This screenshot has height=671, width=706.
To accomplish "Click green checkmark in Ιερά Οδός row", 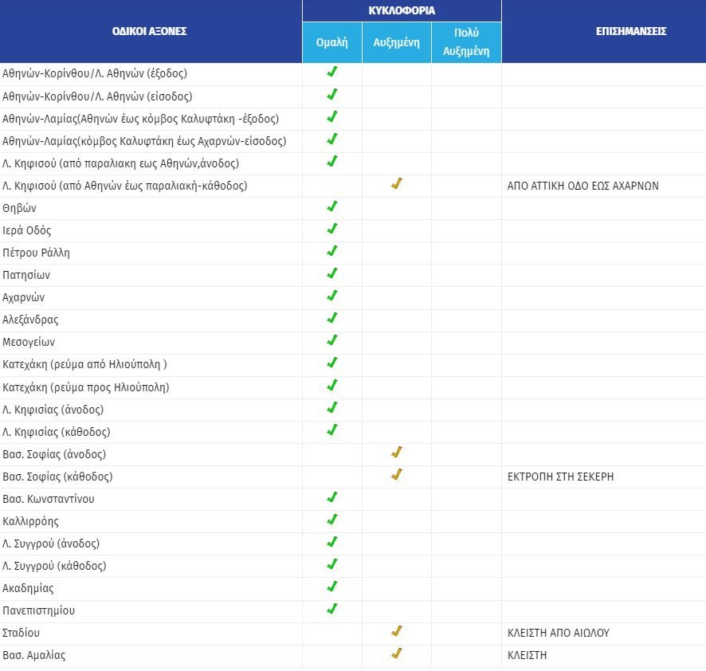I will click(332, 229).
